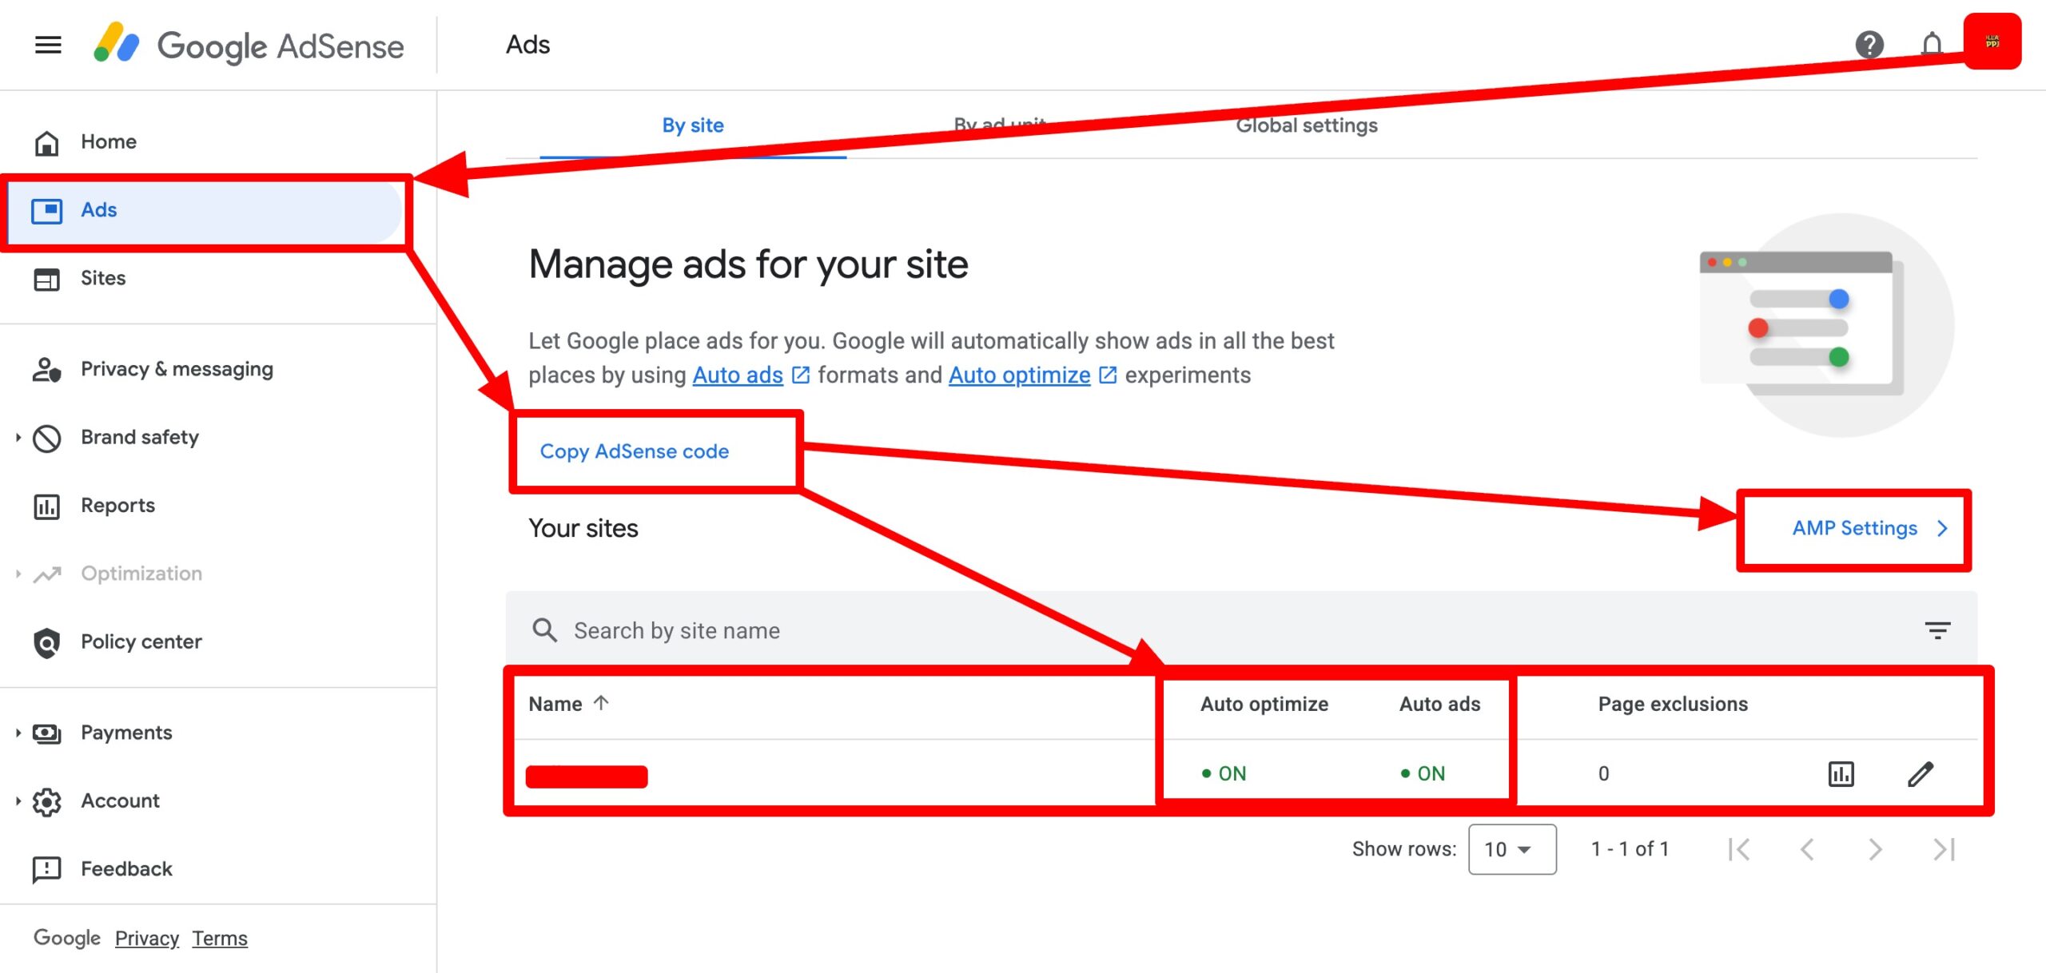This screenshot has width=2046, height=973.
Task: View site stats via the chart icon
Action: pyautogui.click(x=1841, y=773)
